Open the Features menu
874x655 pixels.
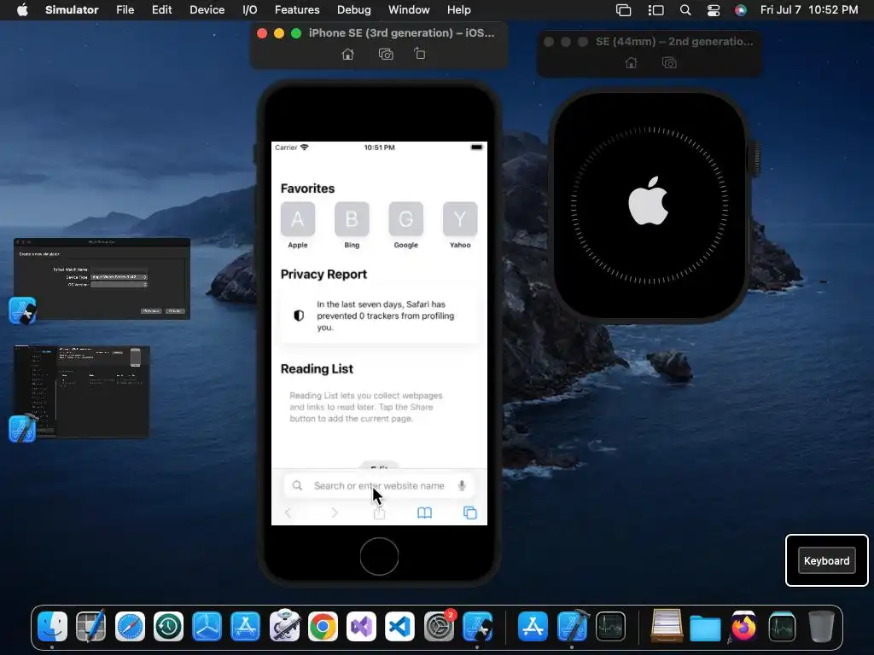pyautogui.click(x=297, y=10)
